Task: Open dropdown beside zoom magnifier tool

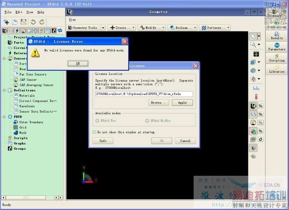Action: point(259,44)
